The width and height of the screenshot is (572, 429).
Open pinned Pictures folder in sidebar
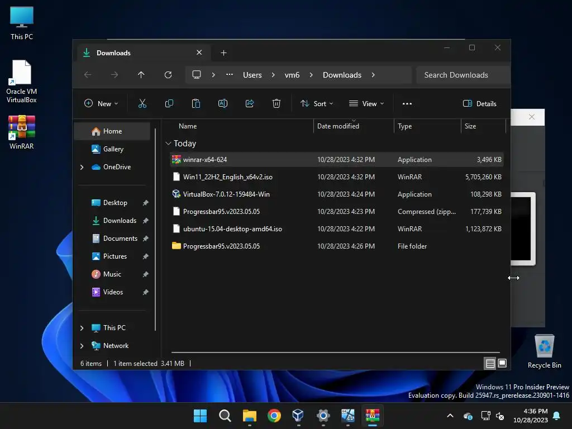pos(115,256)
